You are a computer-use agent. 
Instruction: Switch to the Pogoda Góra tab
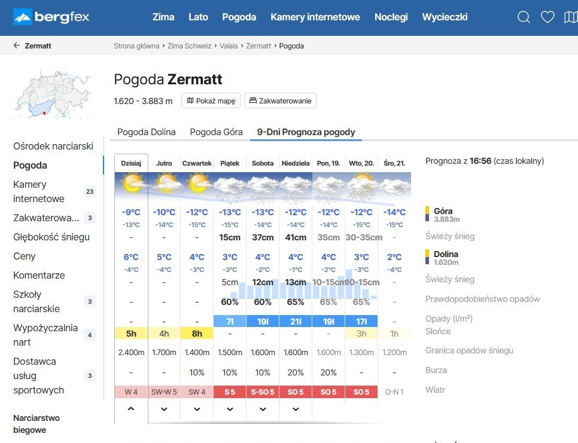[216, 132]
